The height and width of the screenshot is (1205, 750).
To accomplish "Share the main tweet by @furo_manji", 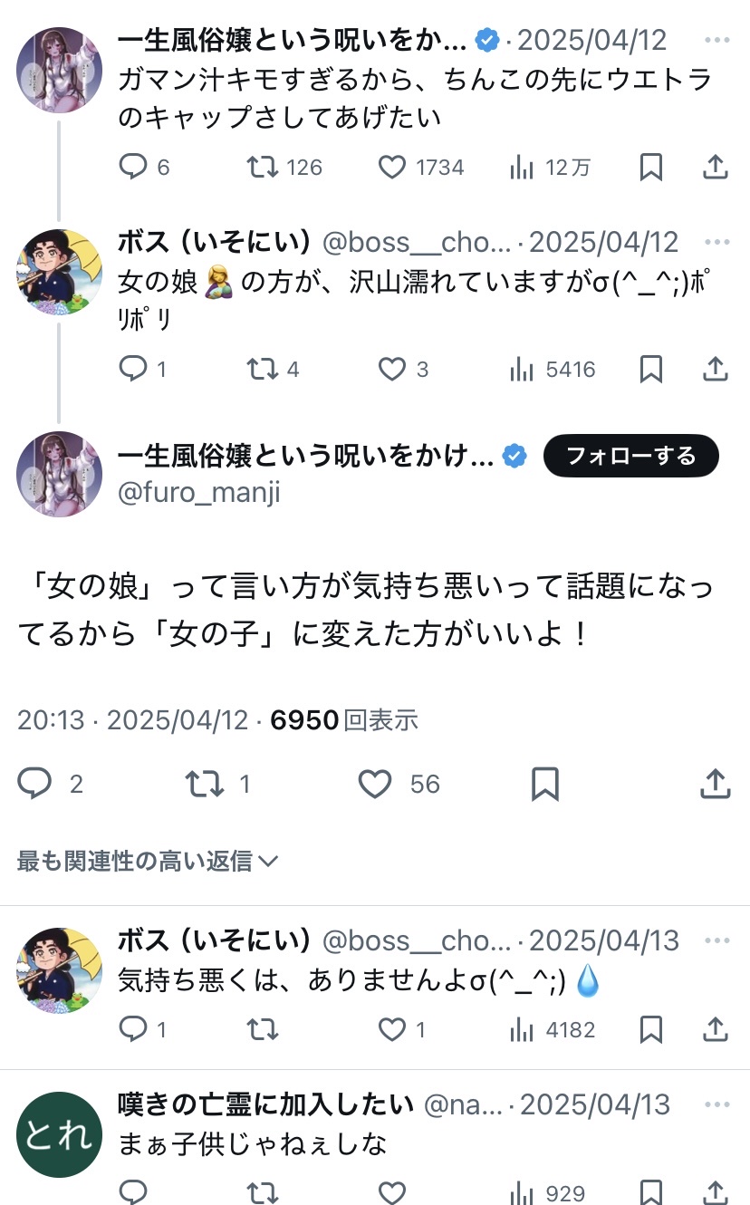I will click(x=715, y=784).
